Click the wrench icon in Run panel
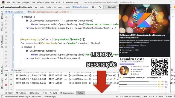Viewport: 175px width, 98px height. [x=6, y=79]
